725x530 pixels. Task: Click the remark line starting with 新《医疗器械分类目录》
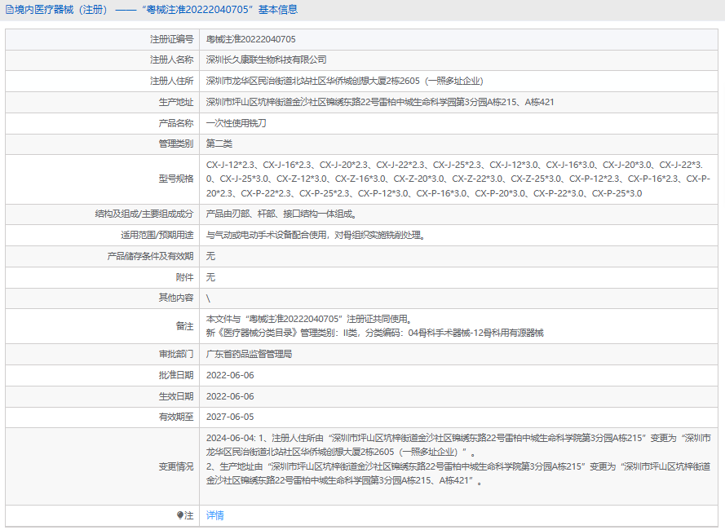(375, 333)
